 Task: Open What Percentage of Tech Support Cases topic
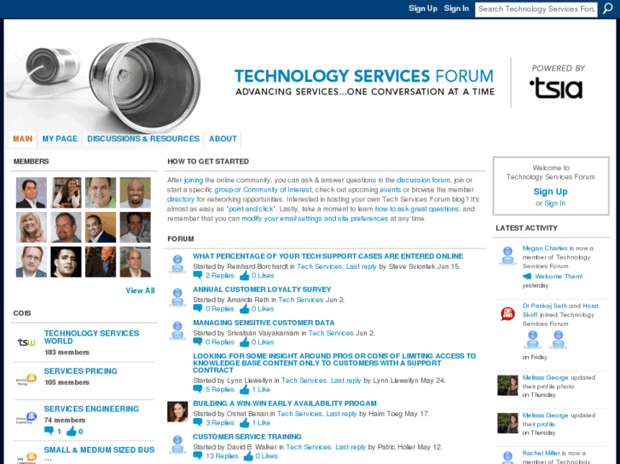[x=327, y=256]
